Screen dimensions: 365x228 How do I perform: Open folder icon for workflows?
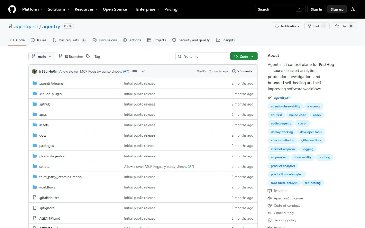(x=35, y=187)
